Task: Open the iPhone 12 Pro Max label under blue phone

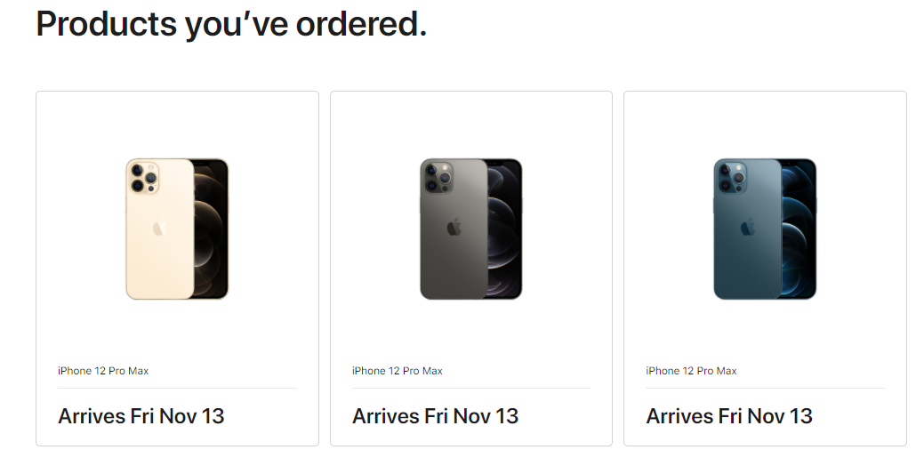Action: click(691, 371)
